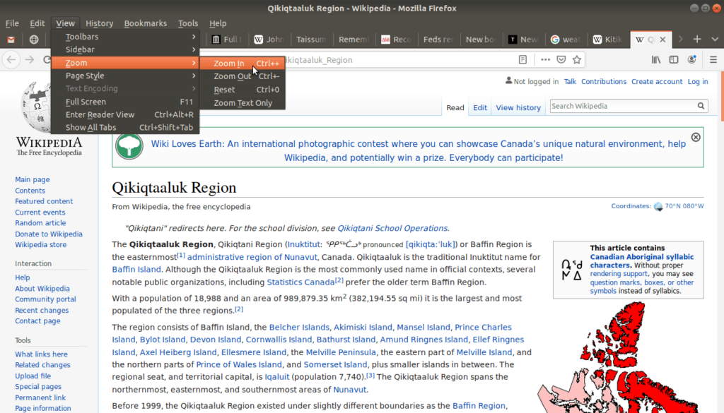Open the Edit menu
The image size is (724, 413).
[37, 23]
